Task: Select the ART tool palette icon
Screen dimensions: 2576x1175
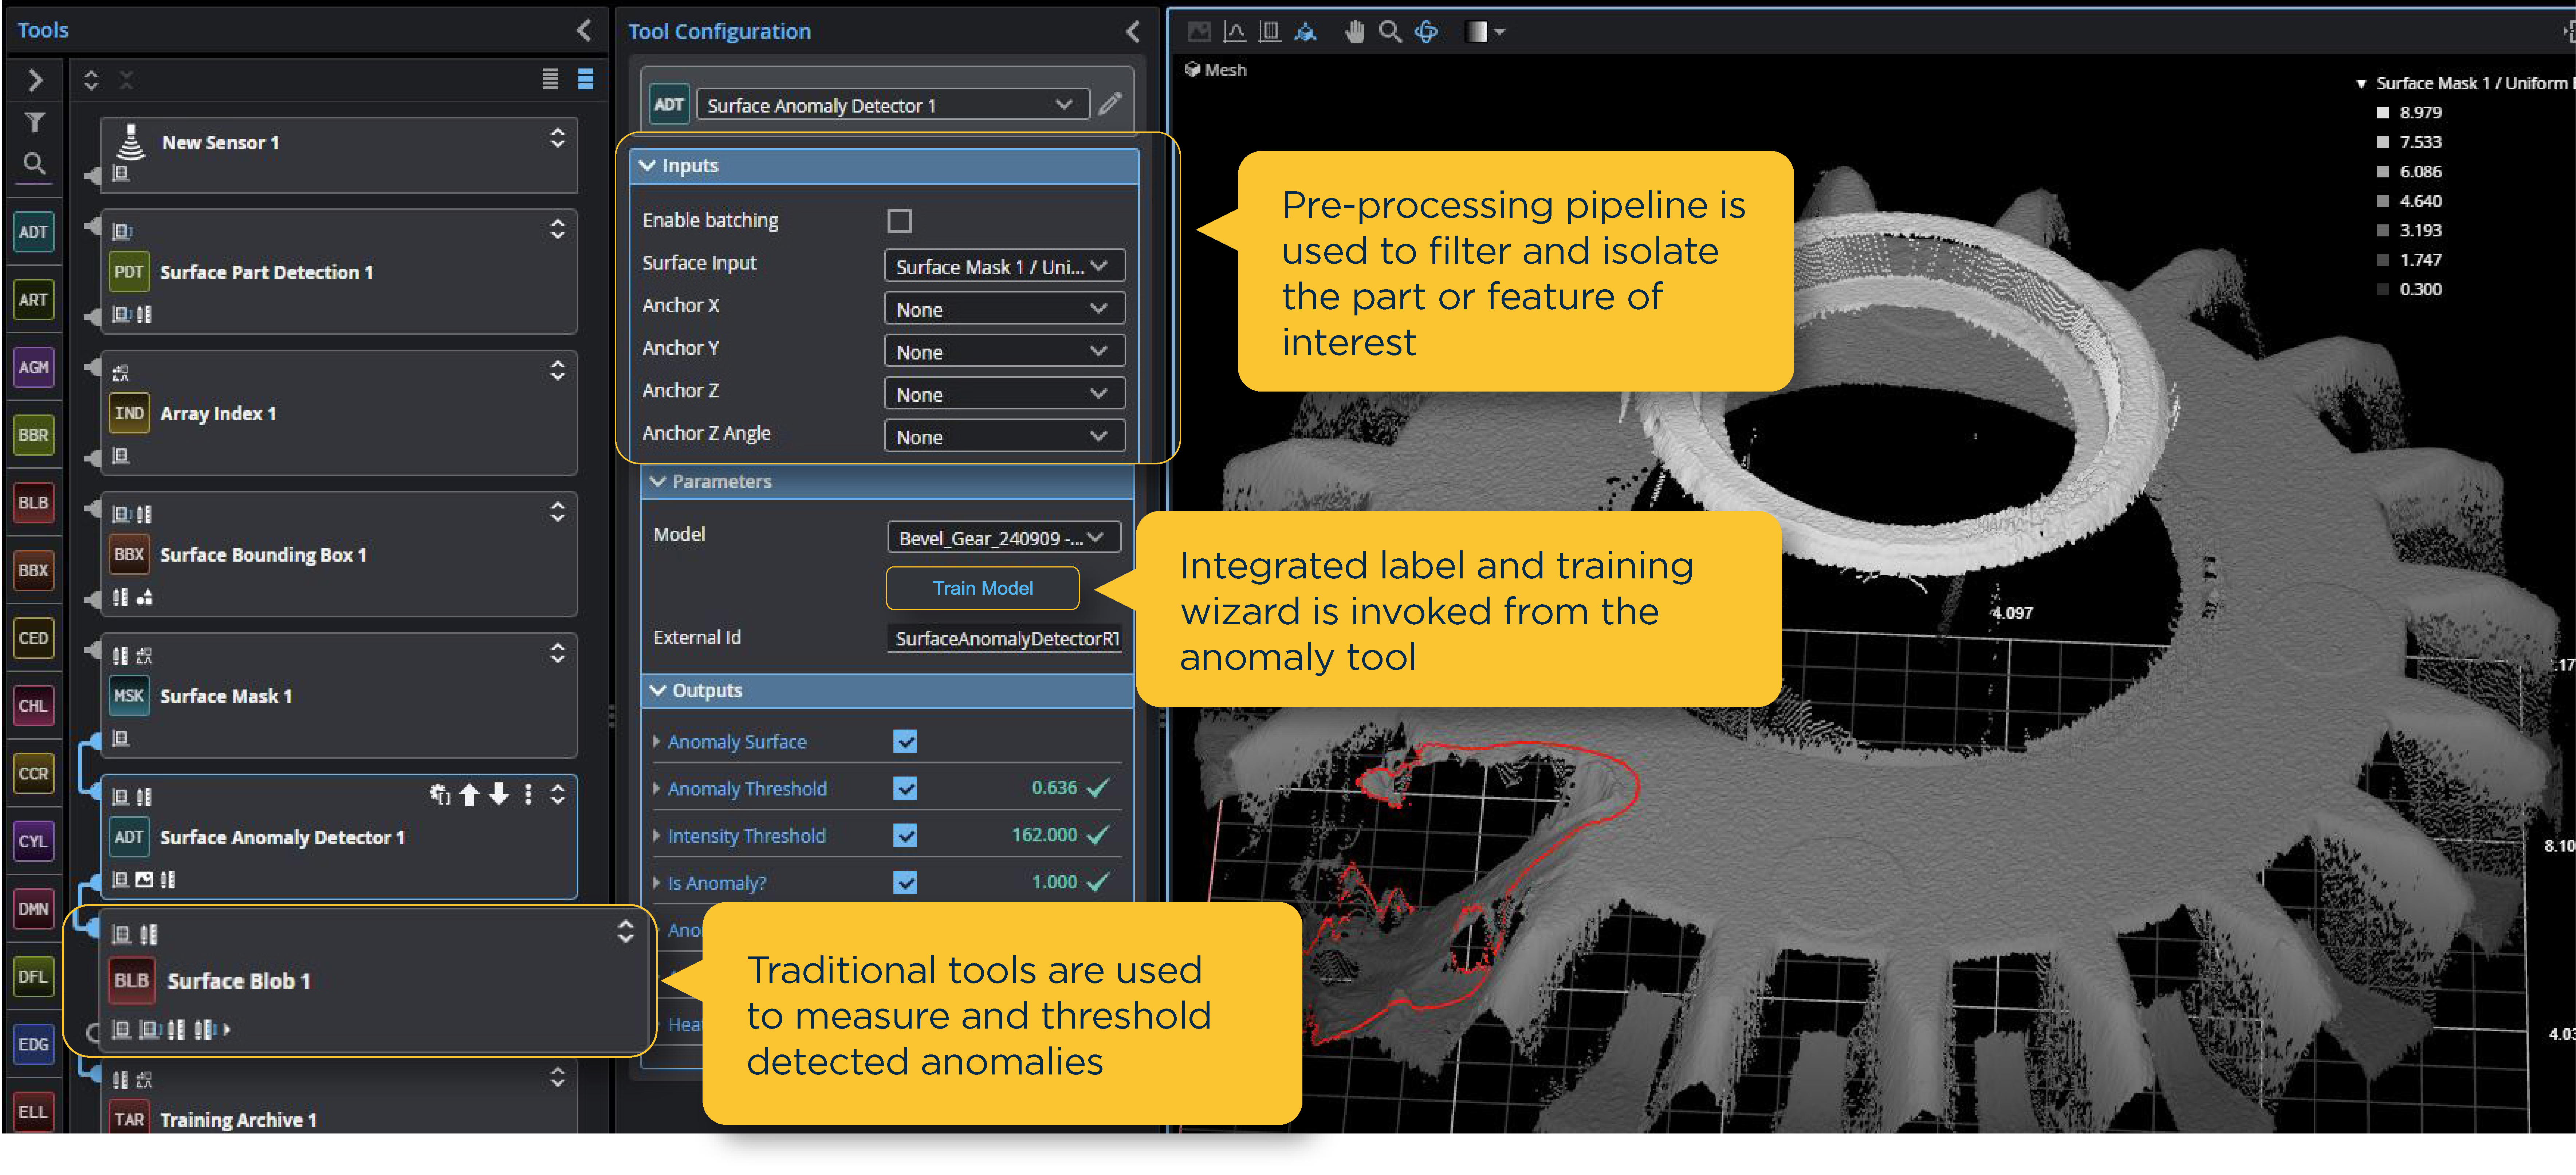Action: click(x=33, y=300)
